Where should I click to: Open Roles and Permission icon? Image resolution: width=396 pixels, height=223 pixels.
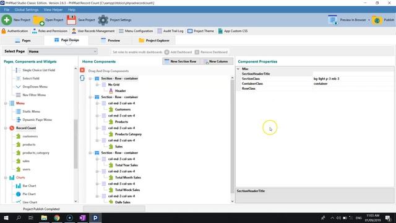pyautogui.click(x=35, y=31)
